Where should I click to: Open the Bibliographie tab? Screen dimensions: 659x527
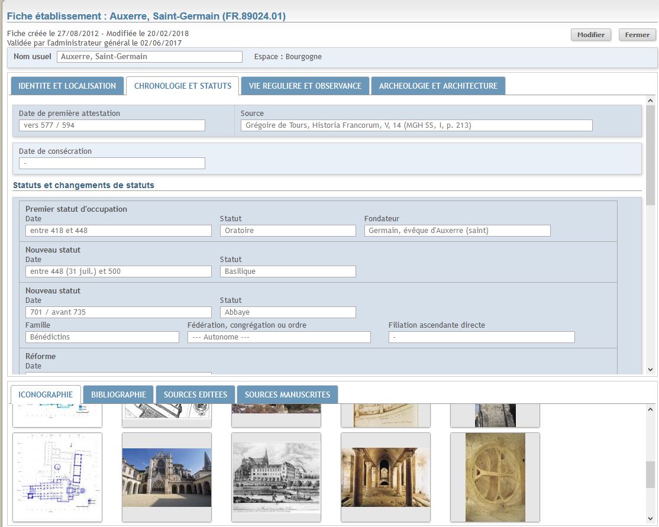point(118,395)
